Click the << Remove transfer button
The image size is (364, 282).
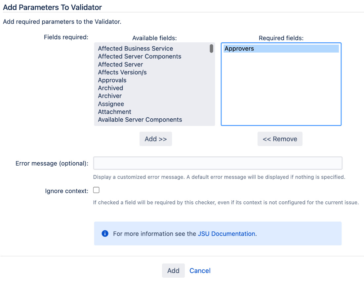(280, 139)
